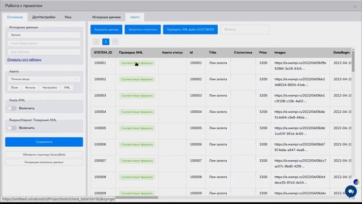This screenshot has height=204, width=362.
Task: Click Генерация конечных данных button
Action: pos(44,162)
